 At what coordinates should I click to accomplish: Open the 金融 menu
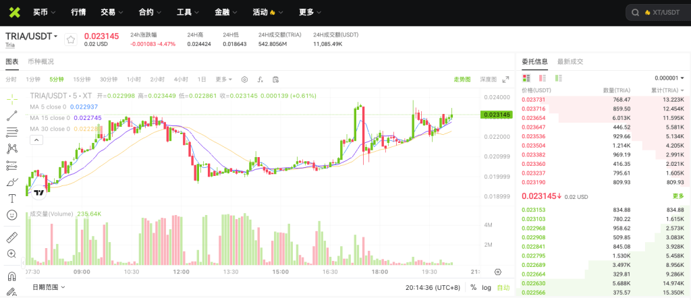pos(226,12)
